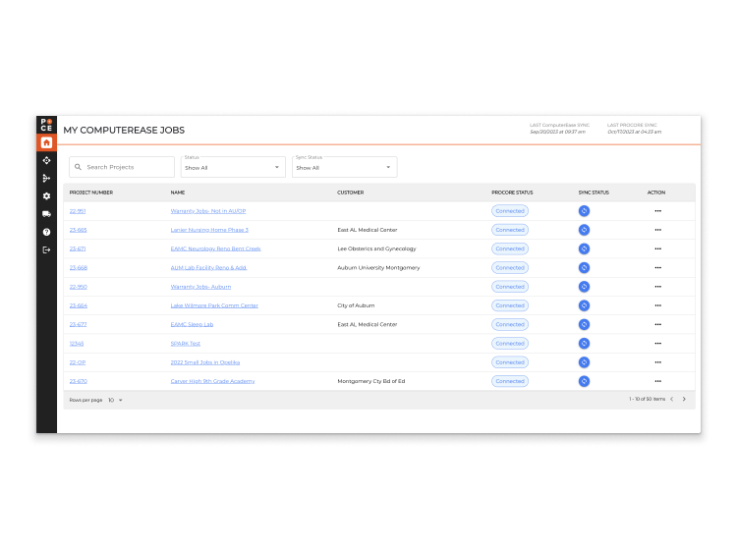This screenshot has height=550, width=737.
Task: Open Settings gear in the sidebar
Action: tap(46, 196)
